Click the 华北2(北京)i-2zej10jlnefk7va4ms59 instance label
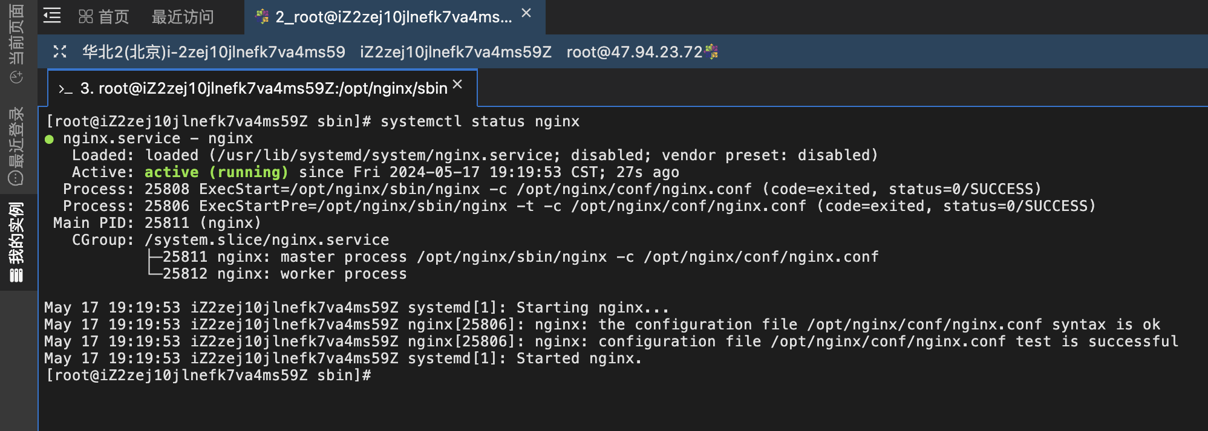The width and height of the screenshot is (1208, 431). point(214,52)
